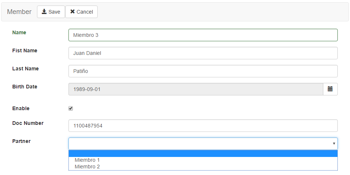Click the Last Name field with Patiño
This screenshot has width=350, height=175.
(x=203, y=71)
